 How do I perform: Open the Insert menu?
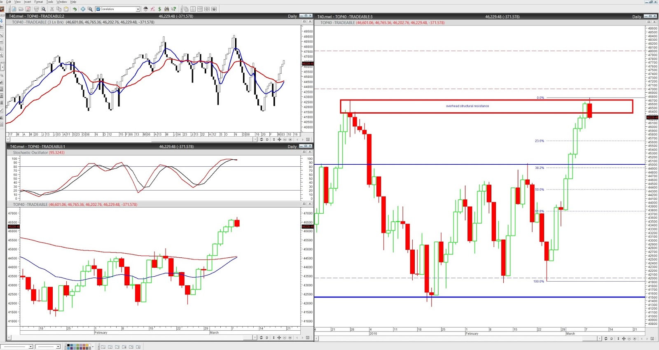pyautogui.click(x=28, y=2)
